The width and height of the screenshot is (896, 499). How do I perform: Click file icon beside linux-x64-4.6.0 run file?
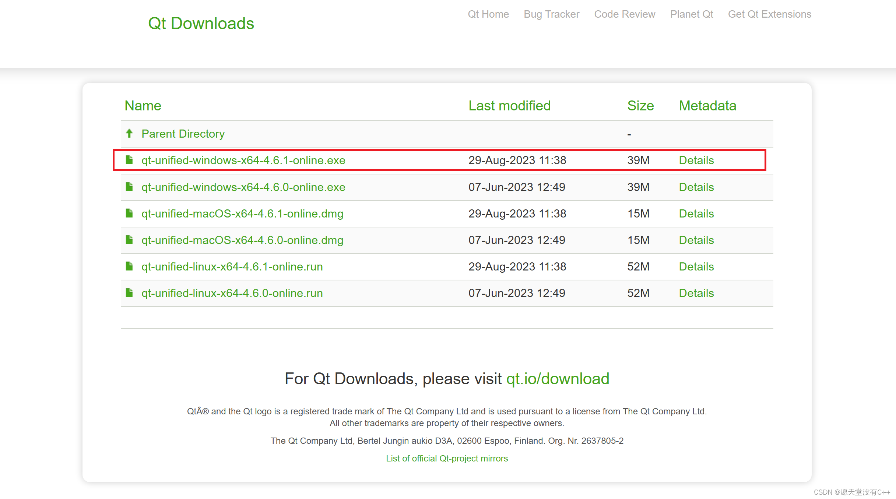tap(129, 293)
